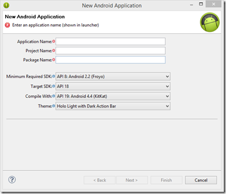Open the Compile With dropdown
226x194 pixels.
[x=113, y=96]
